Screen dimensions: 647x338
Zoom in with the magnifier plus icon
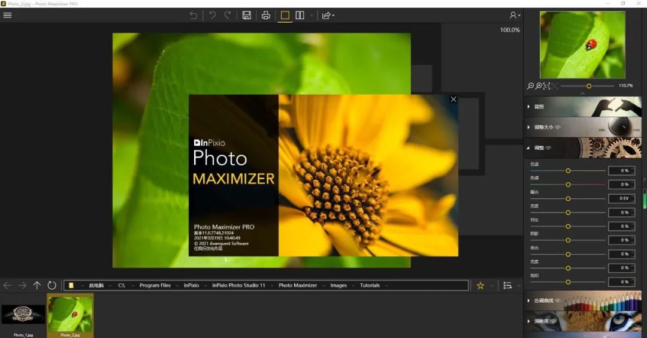539,86
